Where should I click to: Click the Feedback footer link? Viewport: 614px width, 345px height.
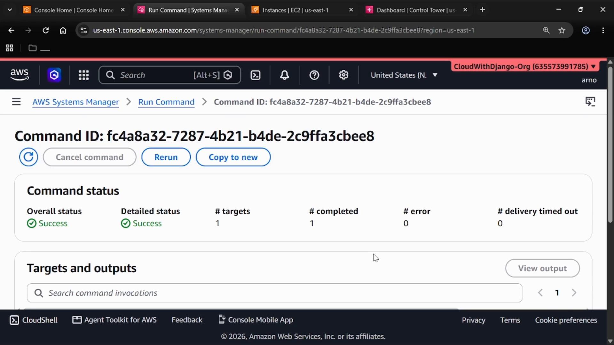[187, 320]
